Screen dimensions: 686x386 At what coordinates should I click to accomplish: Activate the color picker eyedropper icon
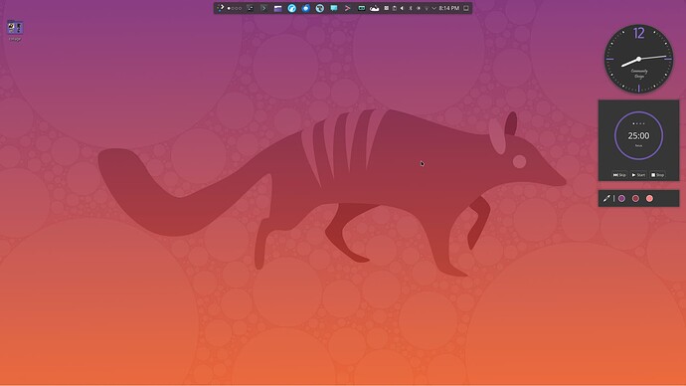point(606,199)
